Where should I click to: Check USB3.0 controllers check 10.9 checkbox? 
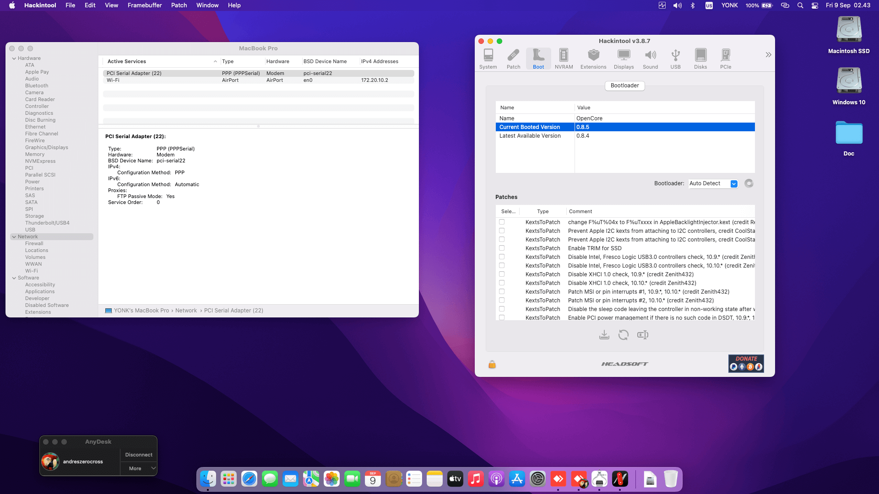click(x=502, y=257)
